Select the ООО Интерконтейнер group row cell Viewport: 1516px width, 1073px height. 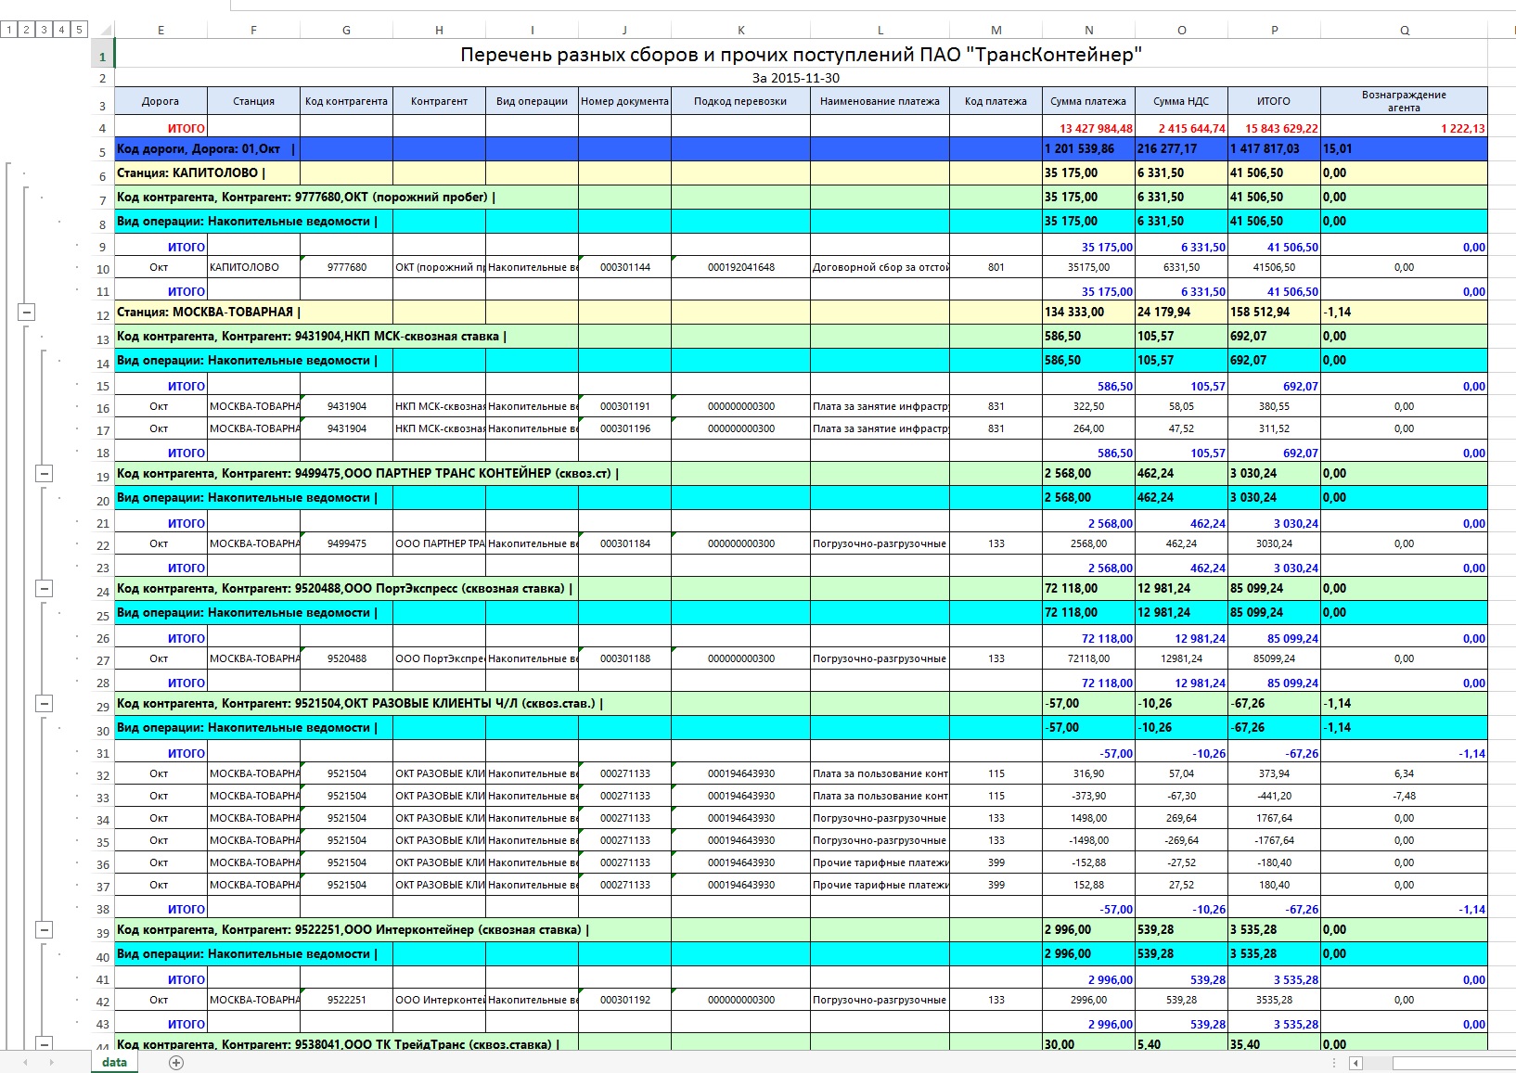pyautogui.click(x=353, y=930)
